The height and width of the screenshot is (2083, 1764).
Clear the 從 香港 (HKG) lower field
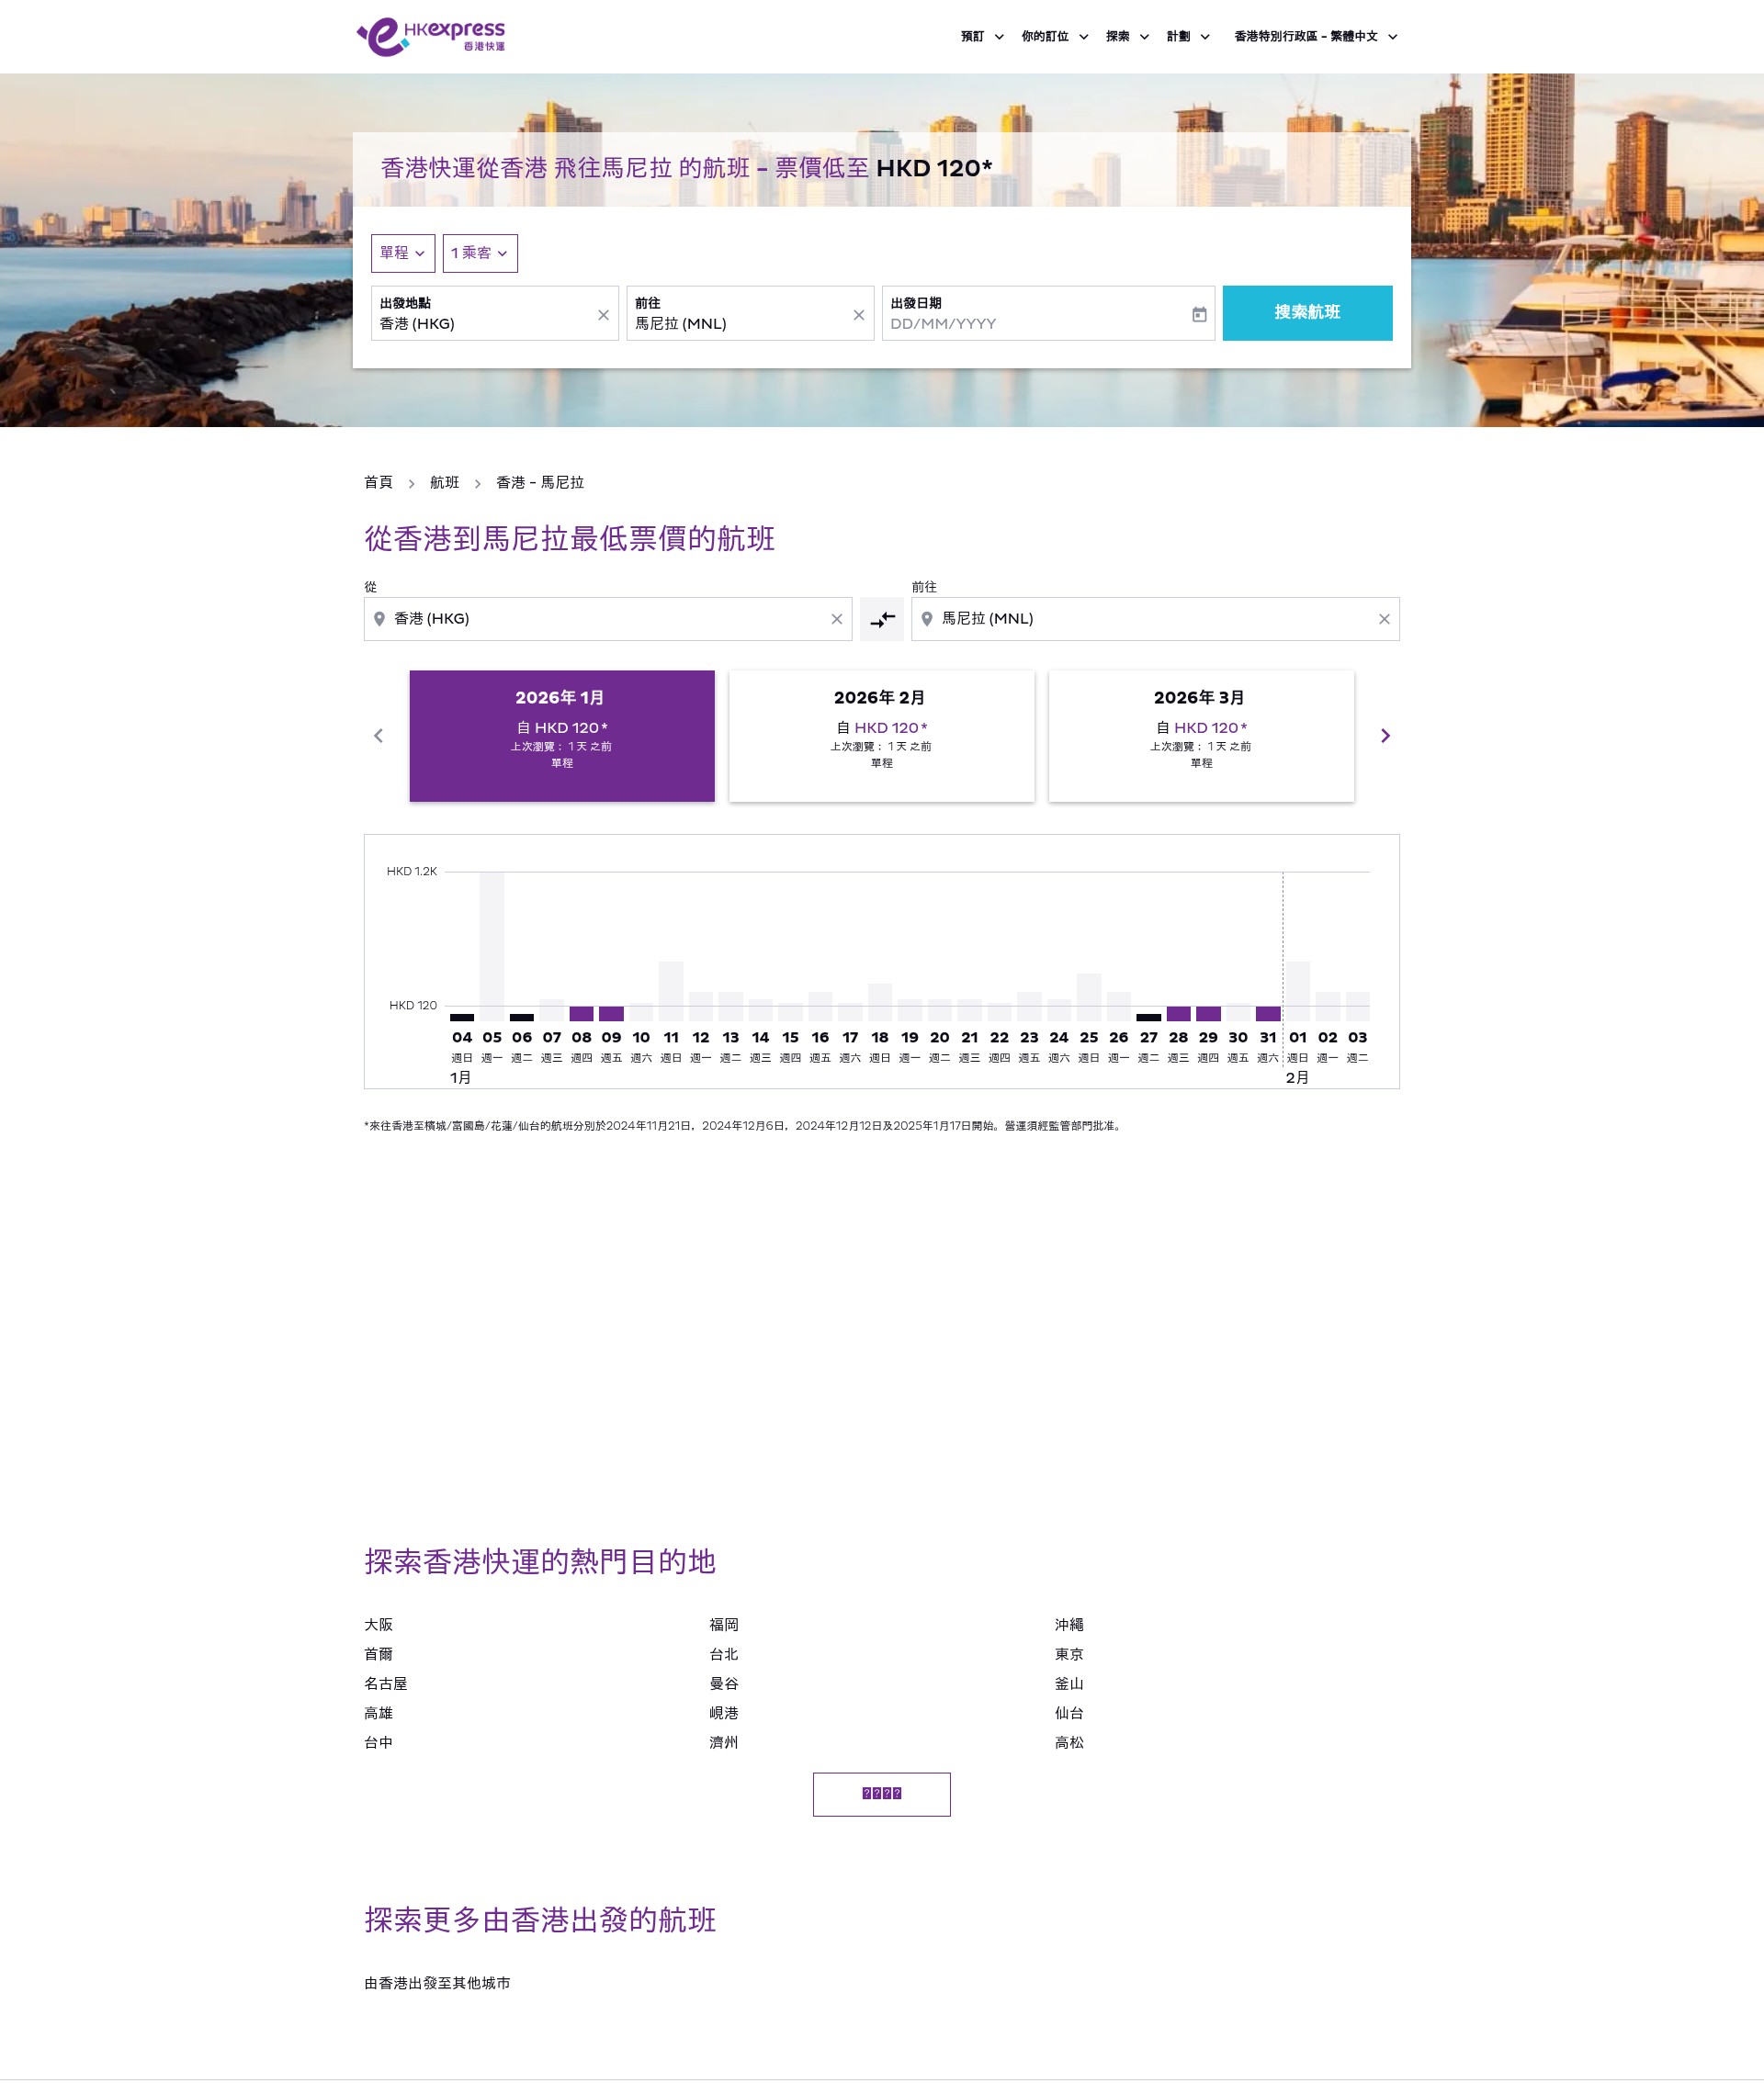pos(837,620)
